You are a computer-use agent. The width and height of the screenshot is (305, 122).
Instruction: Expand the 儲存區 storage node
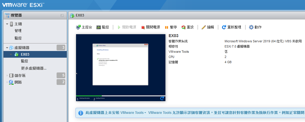pos(7,76)
